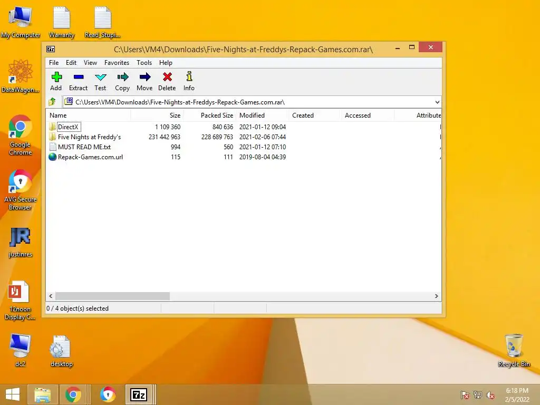Select the Read_Stupi... desktop file

[x=103, y=22]
